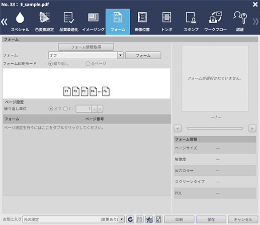Viewport: 260px width, 225px height.
Task: Click the 保存 save button
Action: tap(211, 219)
